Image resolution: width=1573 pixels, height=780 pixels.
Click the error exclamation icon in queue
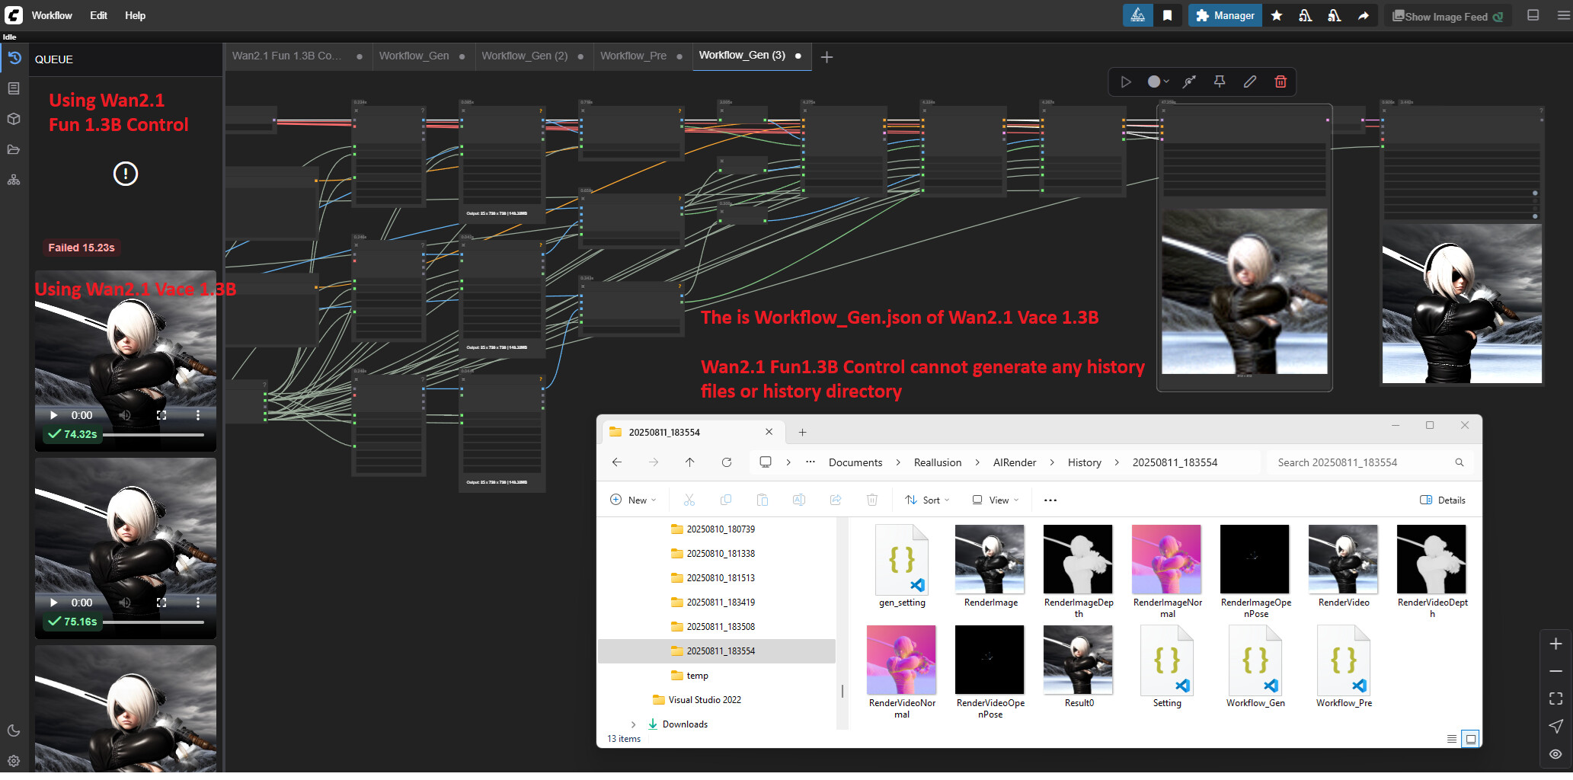click(126, 174)
